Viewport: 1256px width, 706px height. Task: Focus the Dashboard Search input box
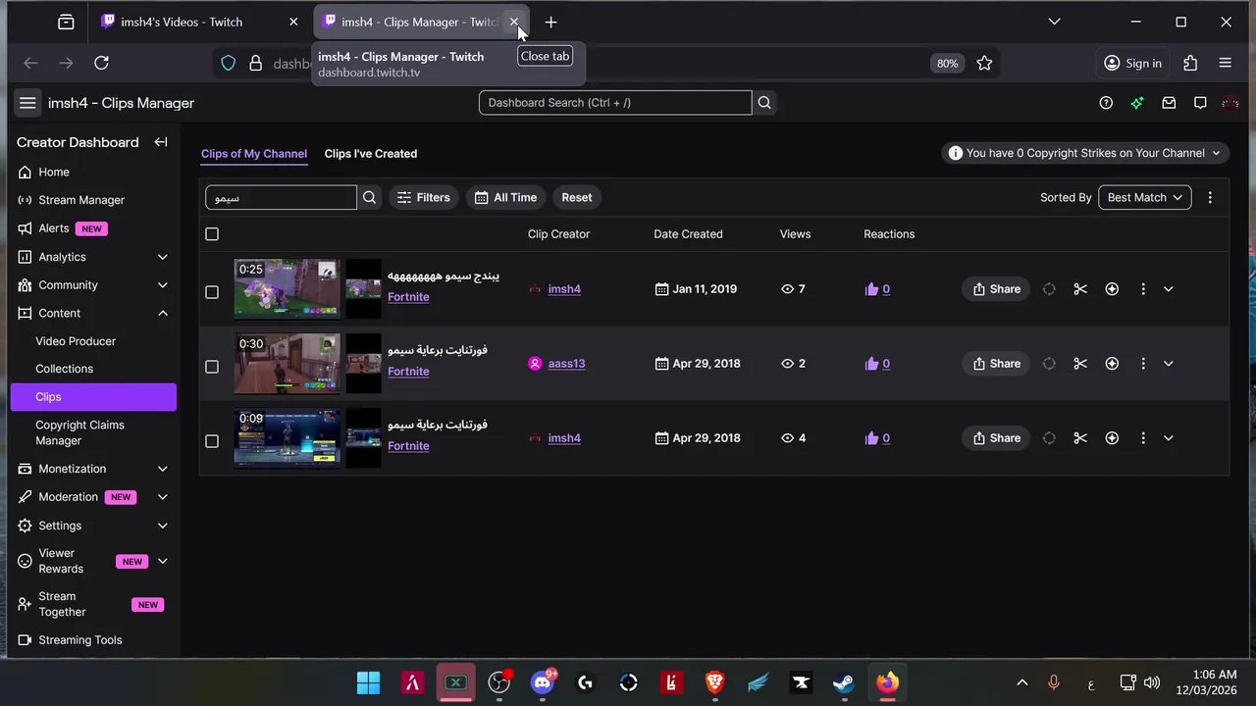(615, 102)
